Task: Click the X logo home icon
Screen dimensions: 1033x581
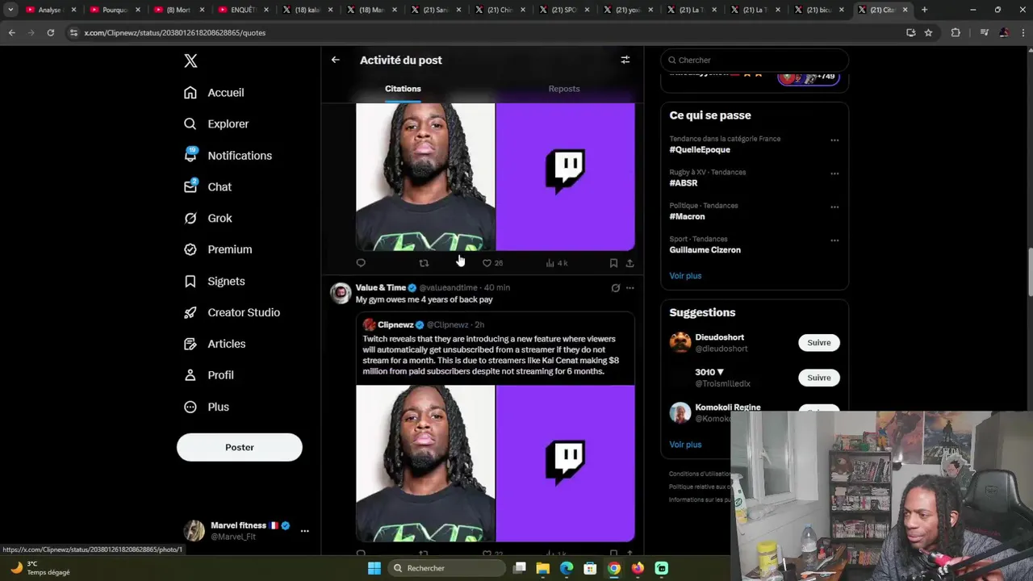Action: [190, 61]
